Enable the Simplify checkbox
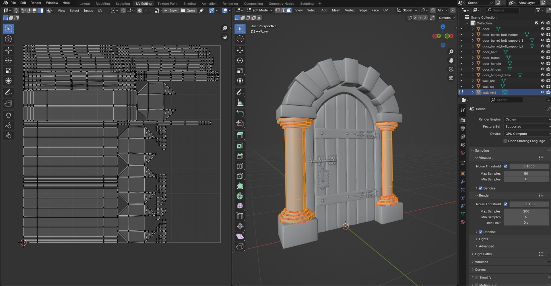This screenshot has width=551, height=286. [476, 277]
